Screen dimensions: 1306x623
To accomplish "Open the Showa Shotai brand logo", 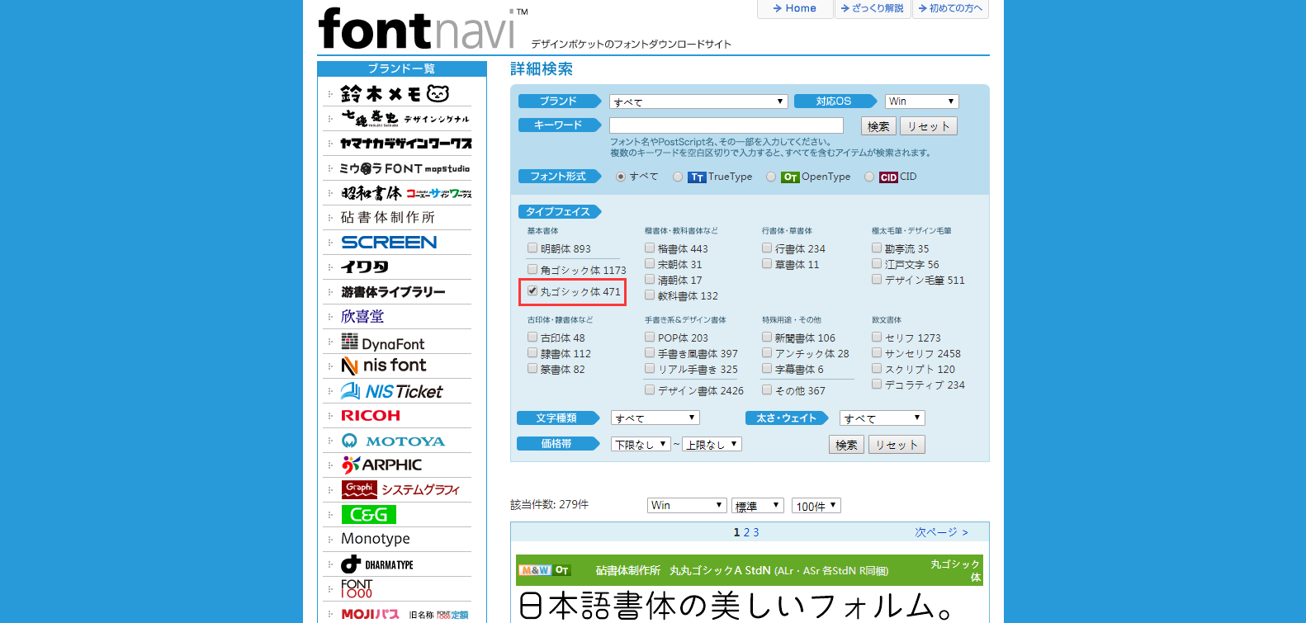I will pyautogui.click(x=405, y=193).
